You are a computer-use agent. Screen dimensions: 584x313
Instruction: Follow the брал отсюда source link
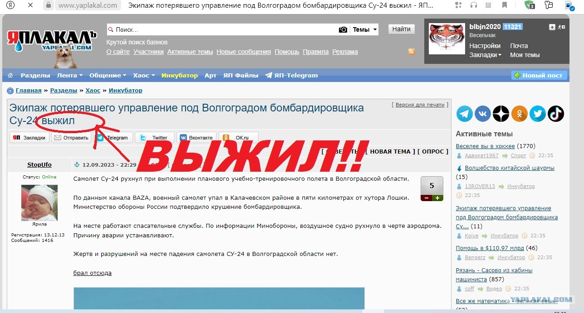(93, 273)
